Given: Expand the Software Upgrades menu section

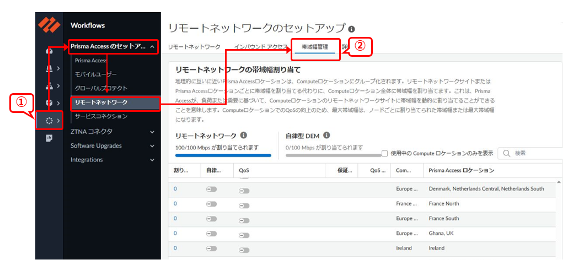Looking at the screenshot, I should click(x=152, y=146).
